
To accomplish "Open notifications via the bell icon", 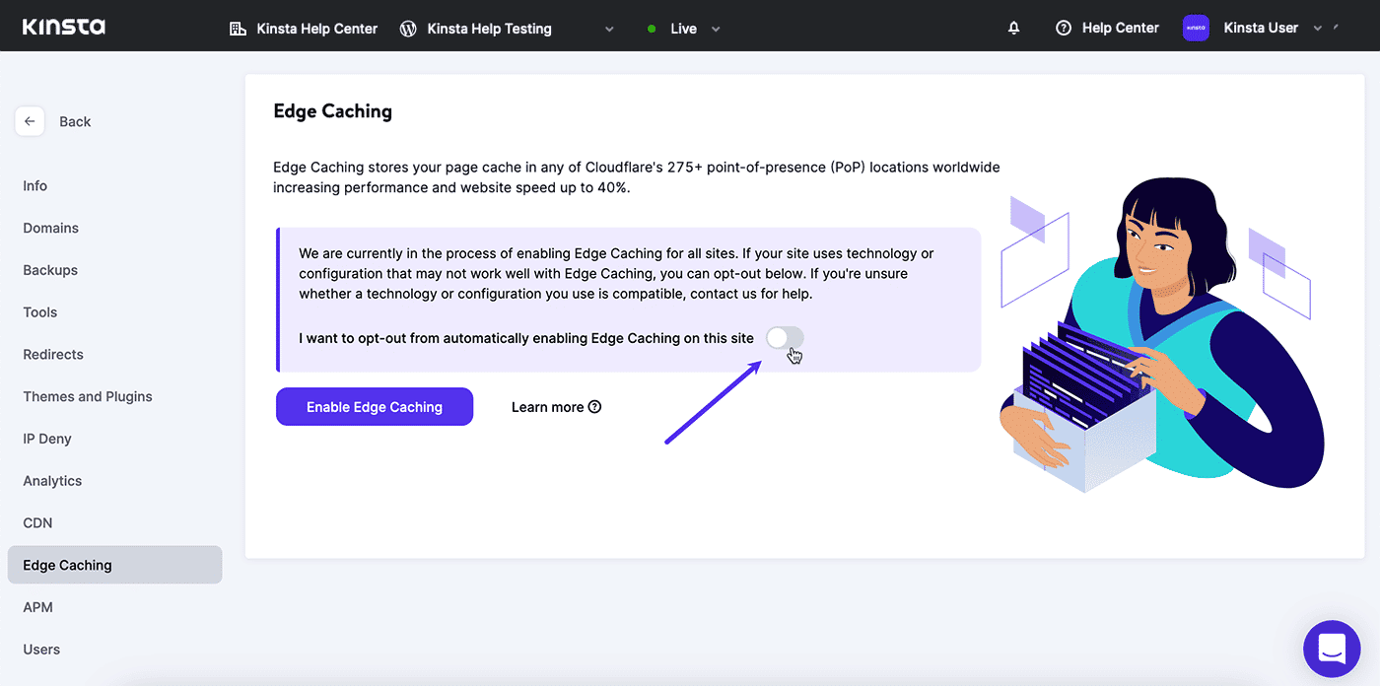I will (1013, 28).
